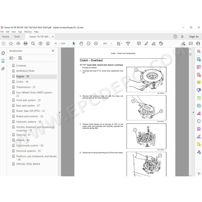Open the File menu

click(x=2, y=32)
